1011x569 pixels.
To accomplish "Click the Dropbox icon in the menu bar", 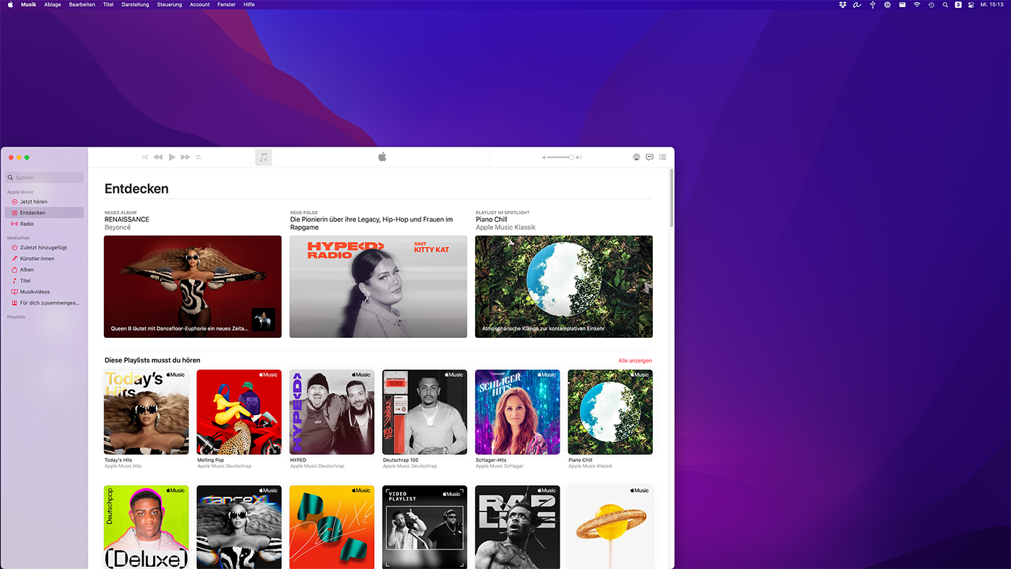I will tap(842, 4).
